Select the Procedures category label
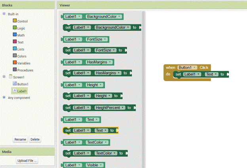This screenshot has height=168, width=247. [25, 70]
